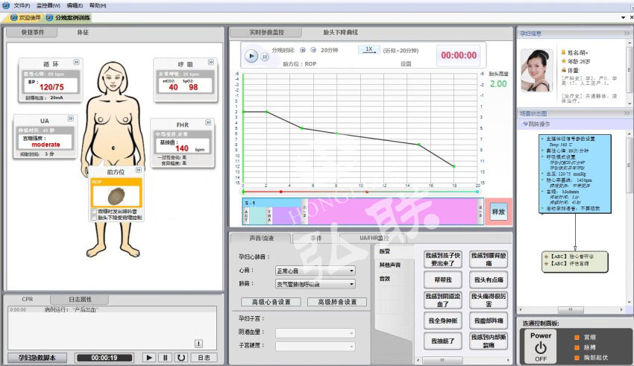Image resolution: width=634 pixels, height=366 pixels.
Task: Expand the 呼吸 respiration panel
Action: (x=210, y=62)
